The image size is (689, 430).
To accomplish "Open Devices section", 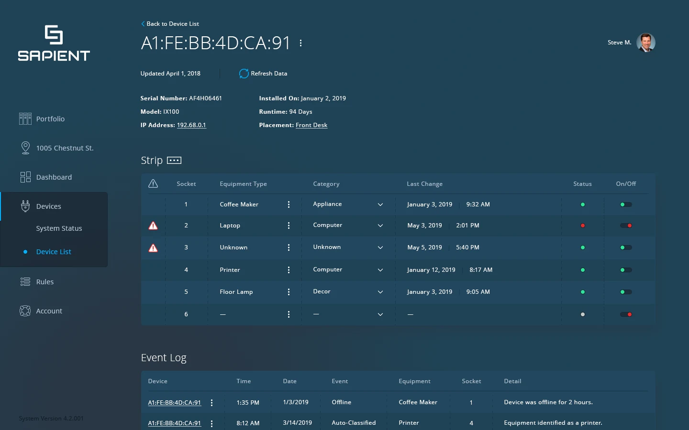I will [x=49, y=206].
